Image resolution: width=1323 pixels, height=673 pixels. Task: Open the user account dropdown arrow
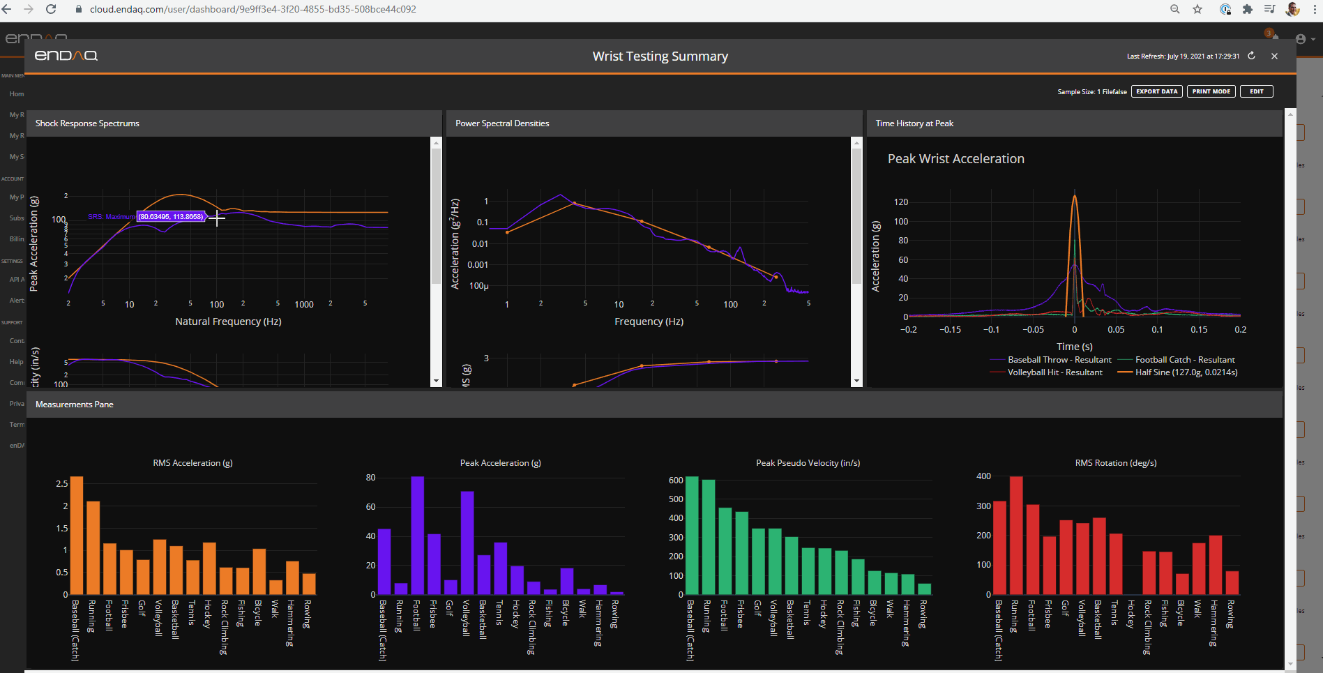[1313, 39]
